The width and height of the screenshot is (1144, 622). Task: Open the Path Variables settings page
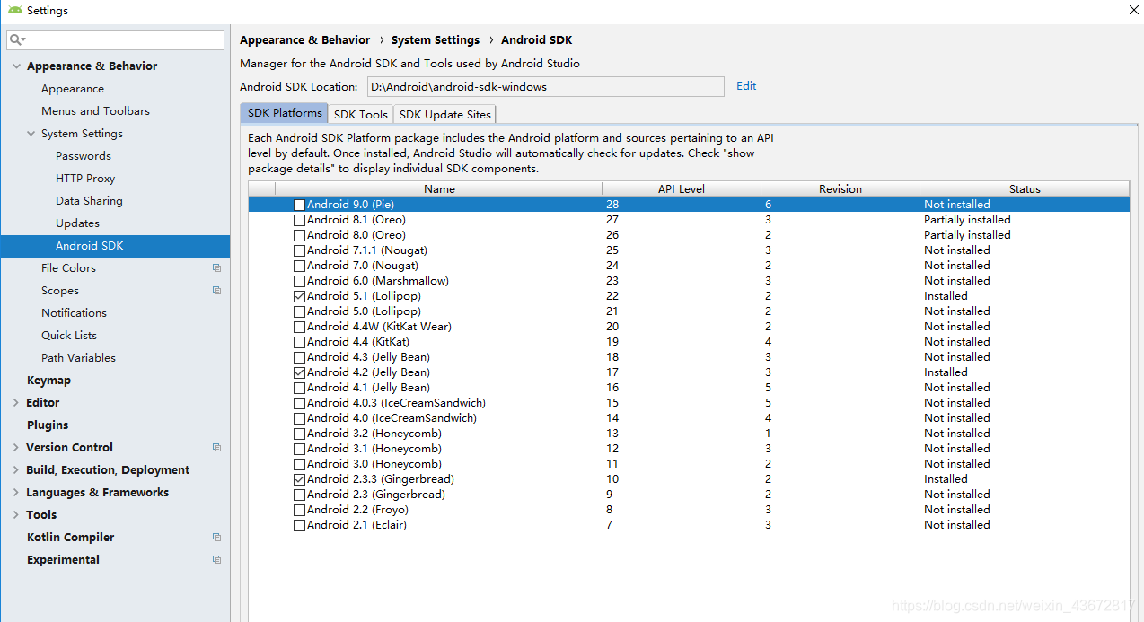[78, 358]
